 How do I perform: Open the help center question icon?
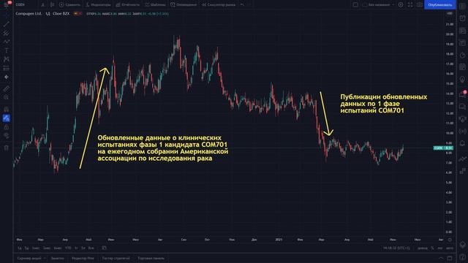coord(462,257)
